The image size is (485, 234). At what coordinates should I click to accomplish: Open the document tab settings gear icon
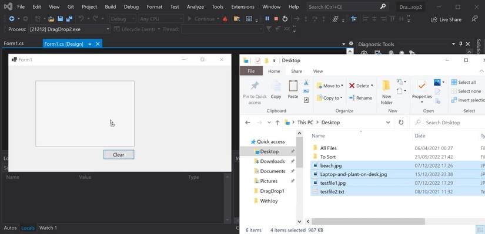[351, 44]
